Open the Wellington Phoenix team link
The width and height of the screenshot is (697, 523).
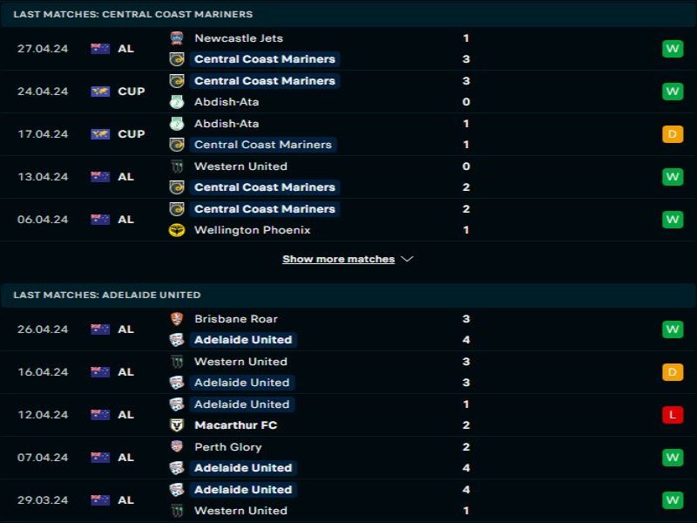(x=252, y=230)
